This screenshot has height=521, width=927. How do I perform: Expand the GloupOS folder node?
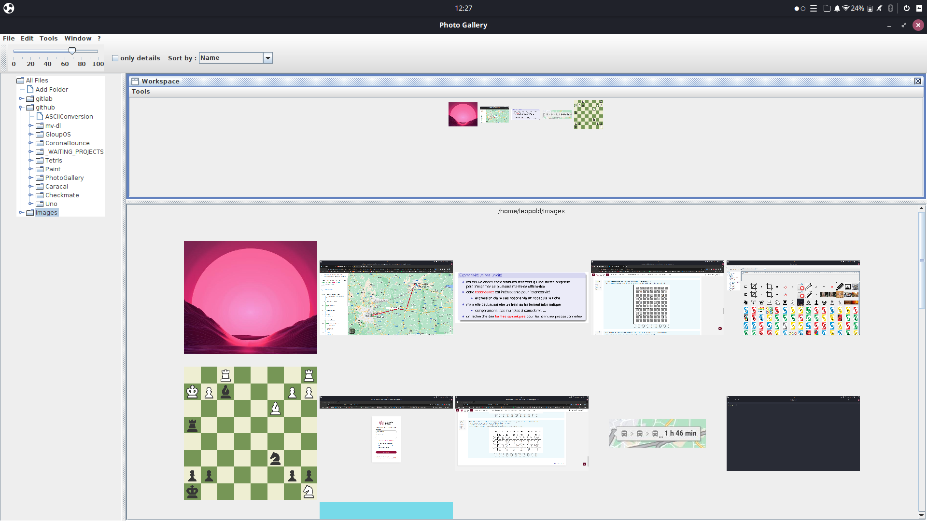tap(31, 135)
